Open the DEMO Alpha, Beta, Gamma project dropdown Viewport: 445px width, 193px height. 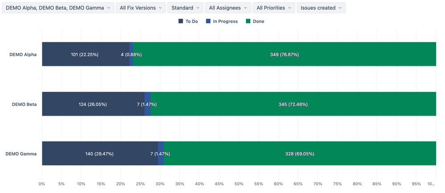[x=58, y=8]
